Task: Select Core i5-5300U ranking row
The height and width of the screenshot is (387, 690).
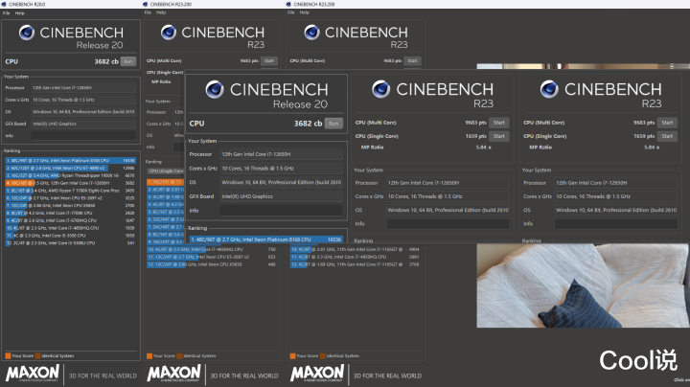Action: click(70, 242)
